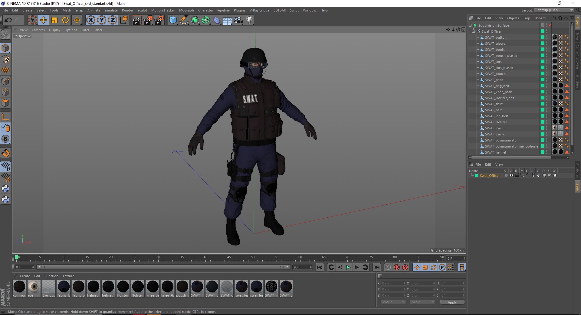The height and width of the screenshot is (315, 581).
Task: Select SWAT_helmet object in tree
Action: pos(495,152)
